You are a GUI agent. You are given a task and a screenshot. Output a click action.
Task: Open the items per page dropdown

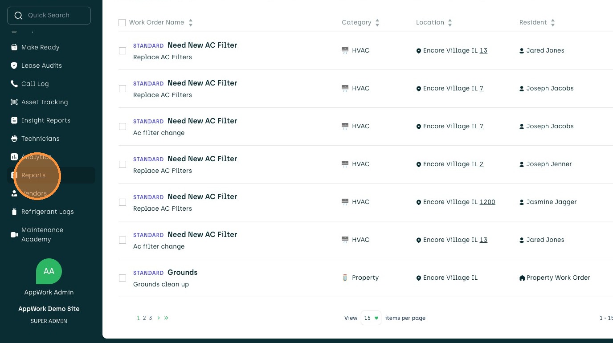click(x=371, y=318)
